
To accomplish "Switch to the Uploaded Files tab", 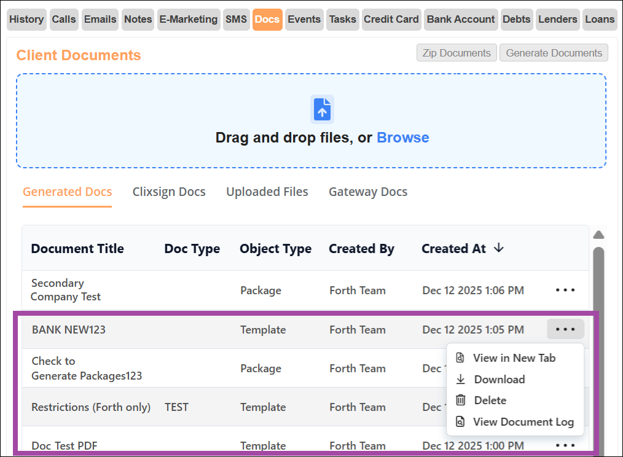I will 267,192.
